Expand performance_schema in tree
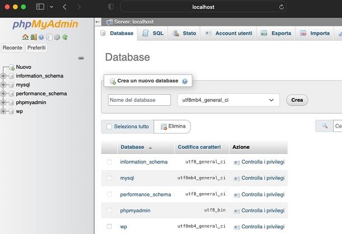 (x=3, y=93)
